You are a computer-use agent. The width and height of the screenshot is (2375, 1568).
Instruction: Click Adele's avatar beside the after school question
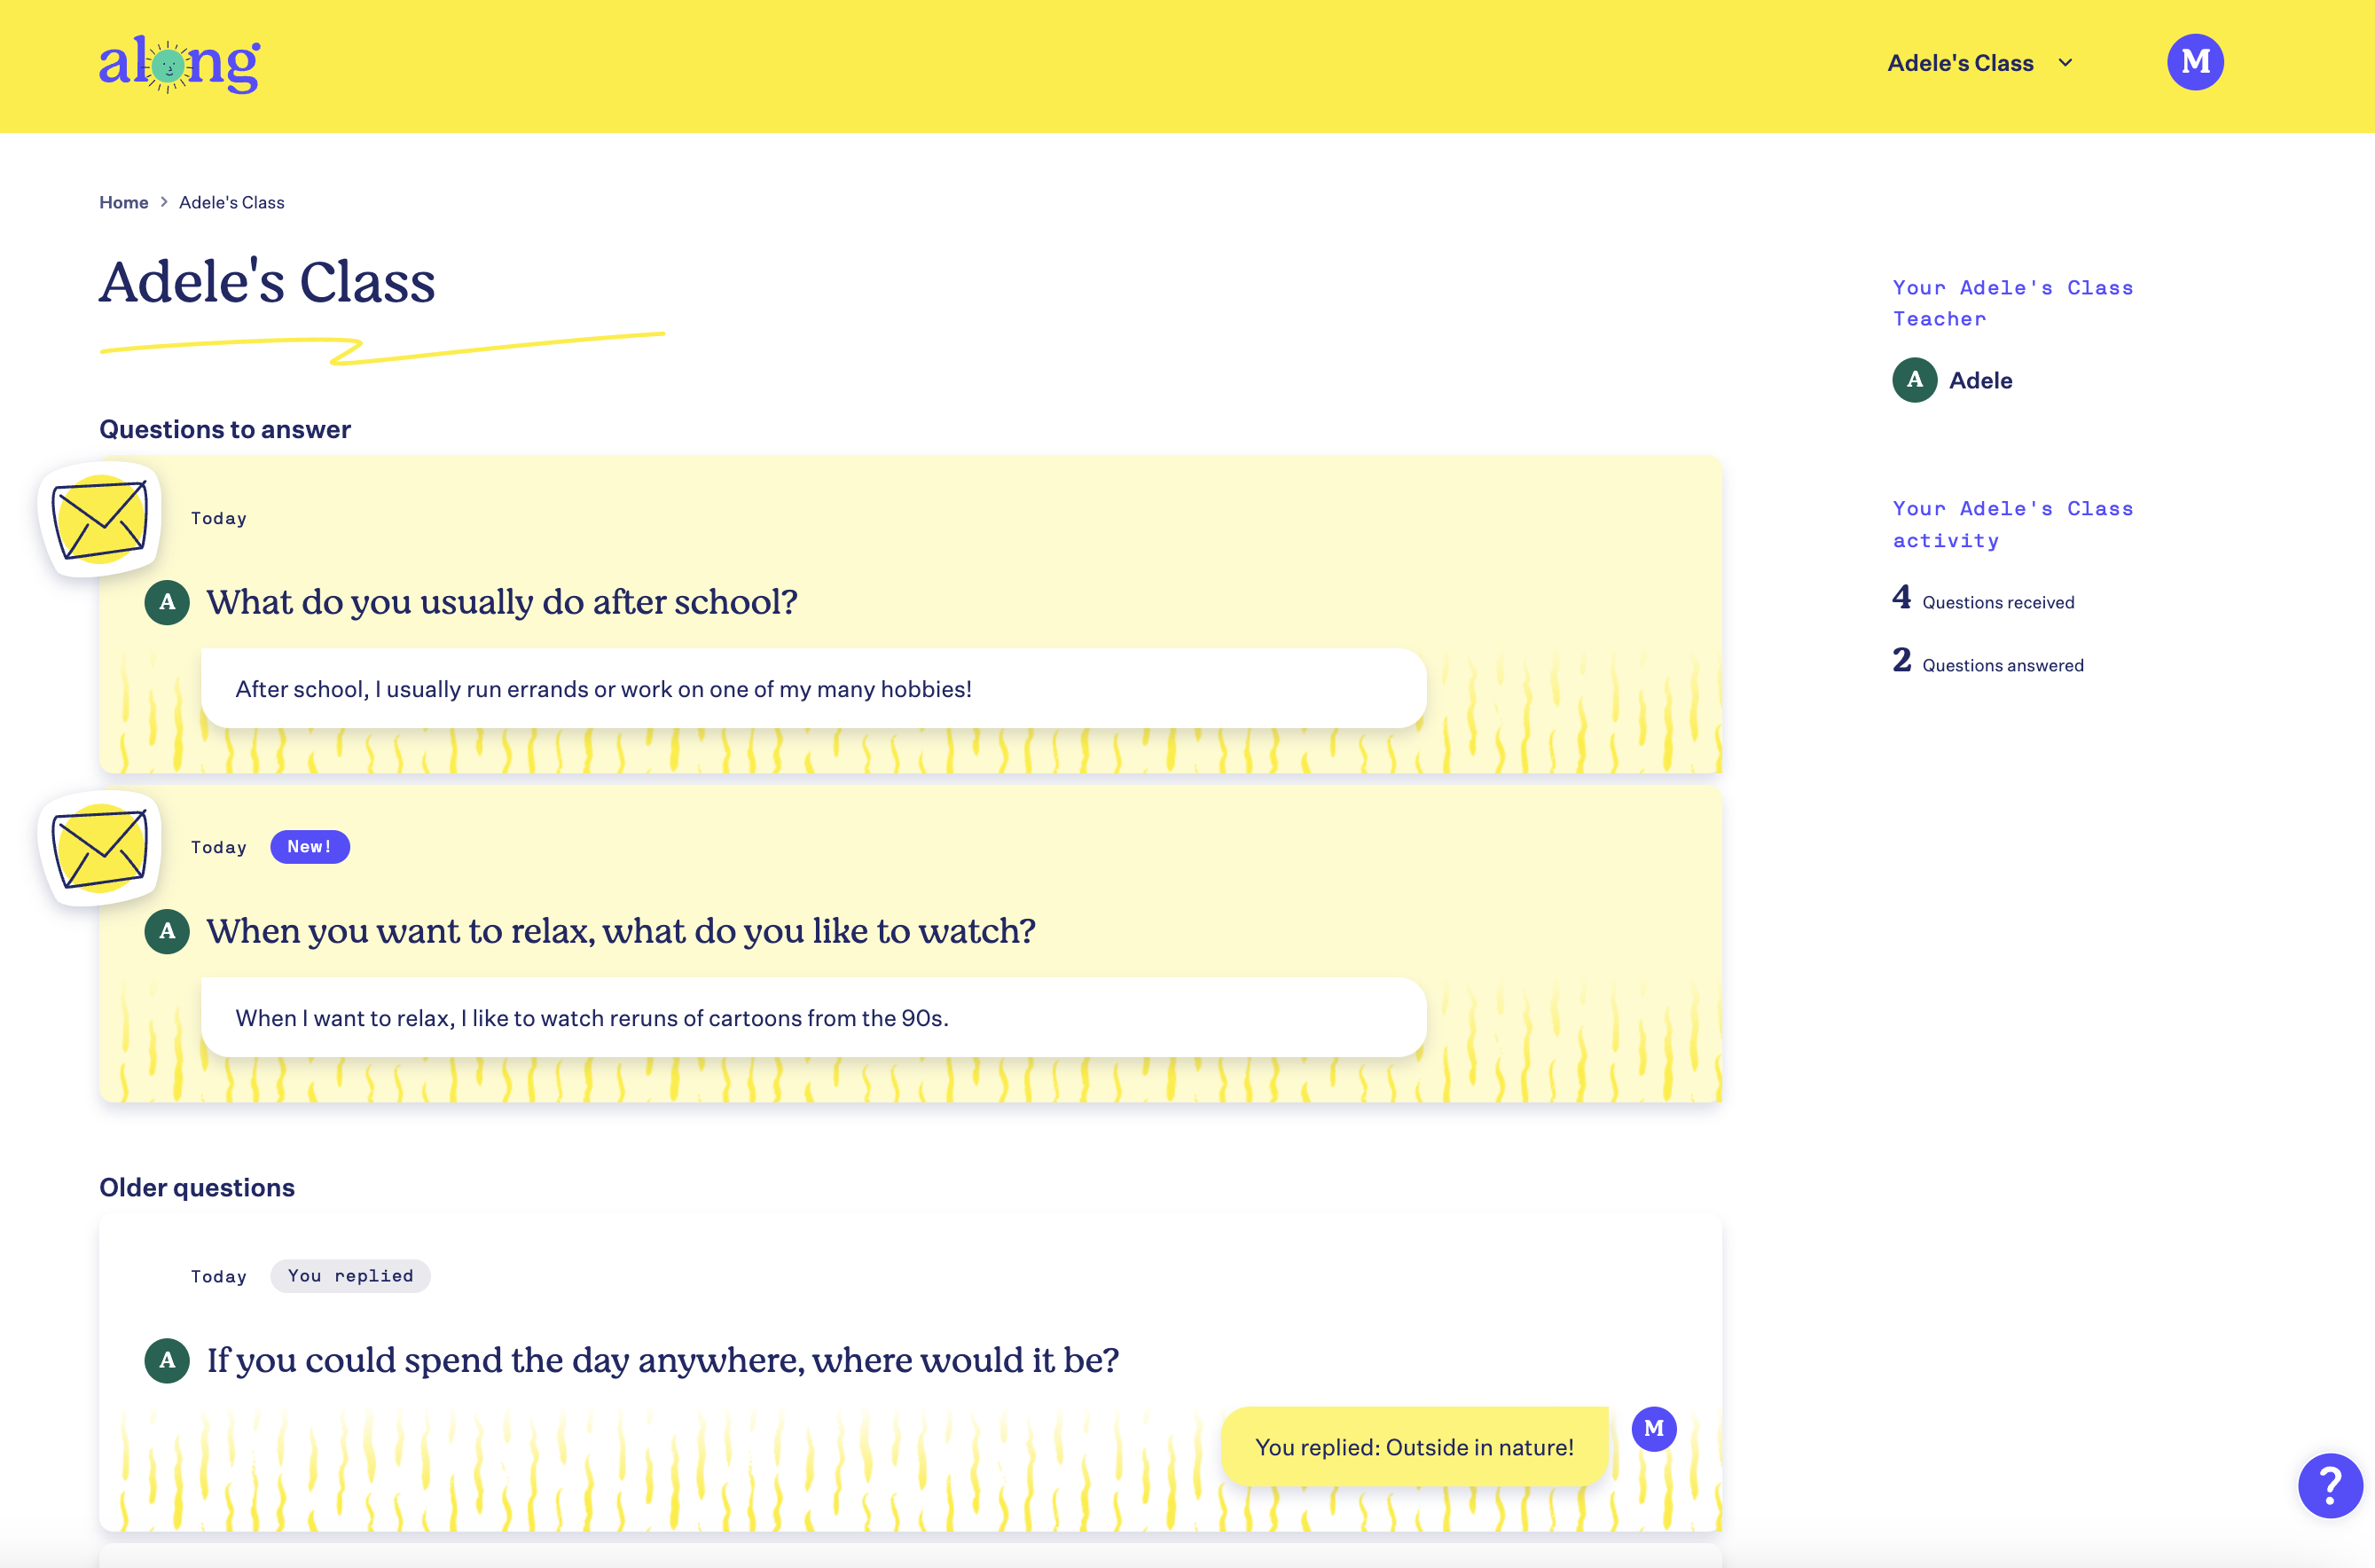[x=167, y=602]
